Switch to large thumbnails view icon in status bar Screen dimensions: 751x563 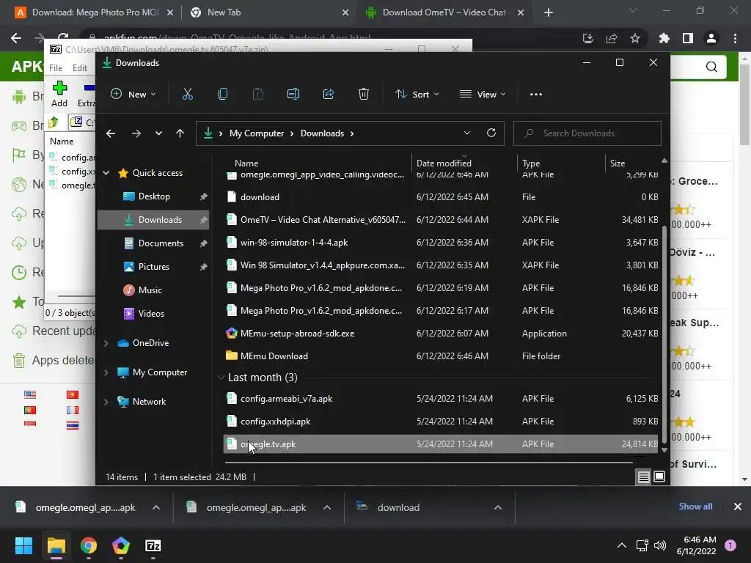coord(659,476)
